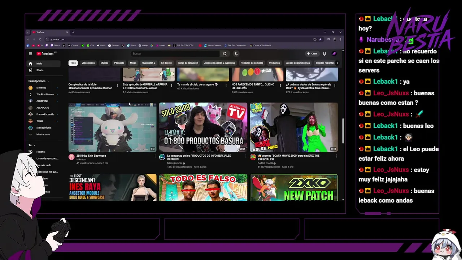
Task: Select the Películas de comedia chip
Action: tap(252, 63)
